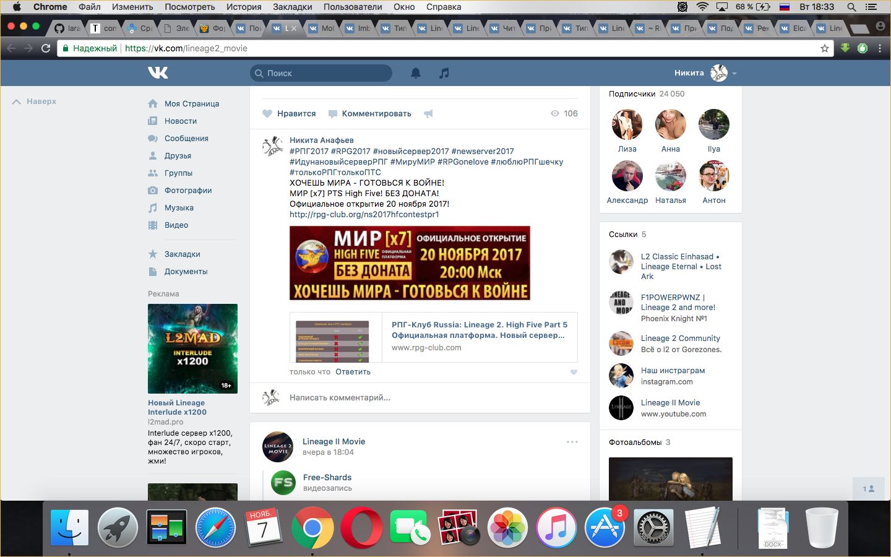Open App Store from the dock
891x557 pixels.
tap(605, 527)
